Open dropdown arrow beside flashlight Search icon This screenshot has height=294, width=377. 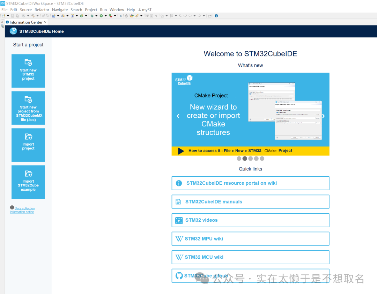[141, 16]
